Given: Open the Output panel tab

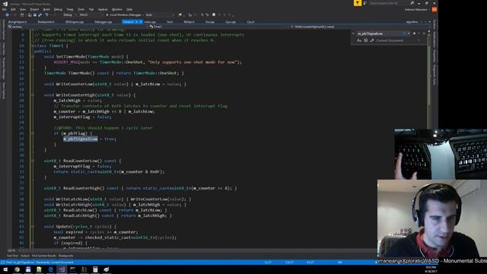Looking at the screenshot, I should [x=25, y=256].
